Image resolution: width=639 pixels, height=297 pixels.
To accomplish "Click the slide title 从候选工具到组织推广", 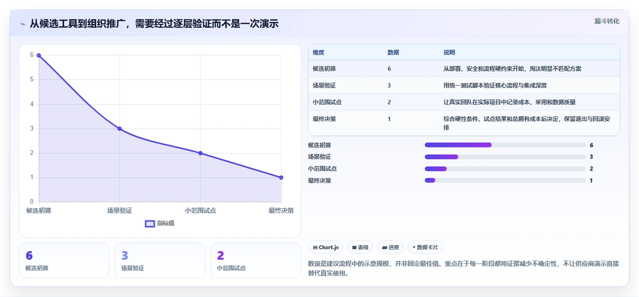I will point(154,24).
